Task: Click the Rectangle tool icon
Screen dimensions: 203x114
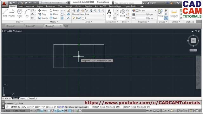Action: (32, 10)
